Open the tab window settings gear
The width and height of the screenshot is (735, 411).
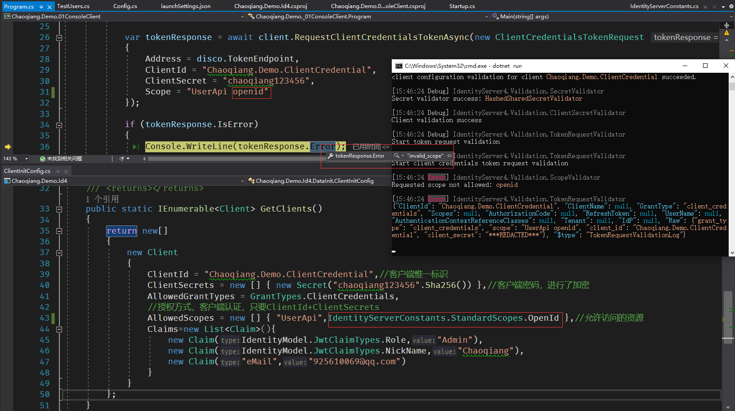coord(731,7)
